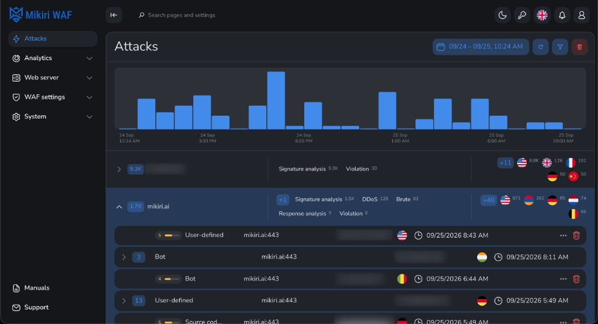Viewport: 598px width, 324px height.
Task: Open the filter button
Action: pyautogui.click(x=560, y=47)
